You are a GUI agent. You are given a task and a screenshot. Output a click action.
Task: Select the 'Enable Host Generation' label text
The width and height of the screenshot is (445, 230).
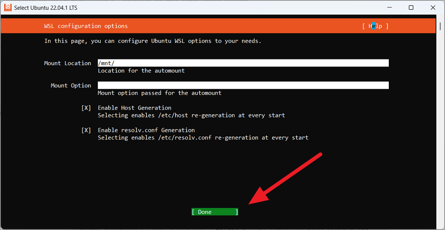point(135,108)
